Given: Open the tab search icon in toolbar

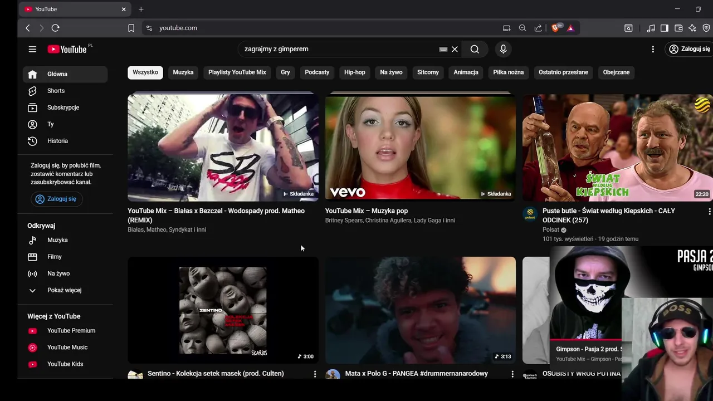Looking at the screenshot, I should [x=628, y=28].
